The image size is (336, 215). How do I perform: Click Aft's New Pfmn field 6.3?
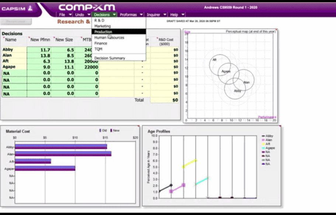pyautogui.click(x=39, y=61)
